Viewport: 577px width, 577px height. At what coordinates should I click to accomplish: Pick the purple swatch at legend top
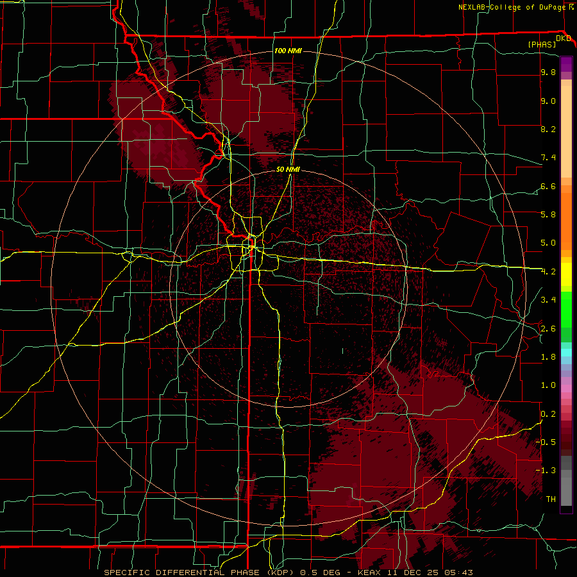[566, 63]
